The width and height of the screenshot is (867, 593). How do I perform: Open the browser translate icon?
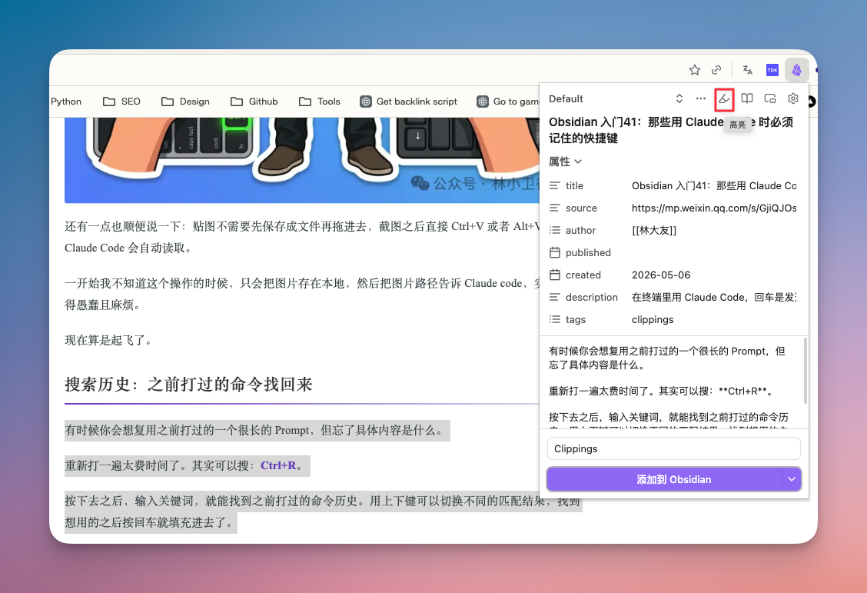coord(748,70)
